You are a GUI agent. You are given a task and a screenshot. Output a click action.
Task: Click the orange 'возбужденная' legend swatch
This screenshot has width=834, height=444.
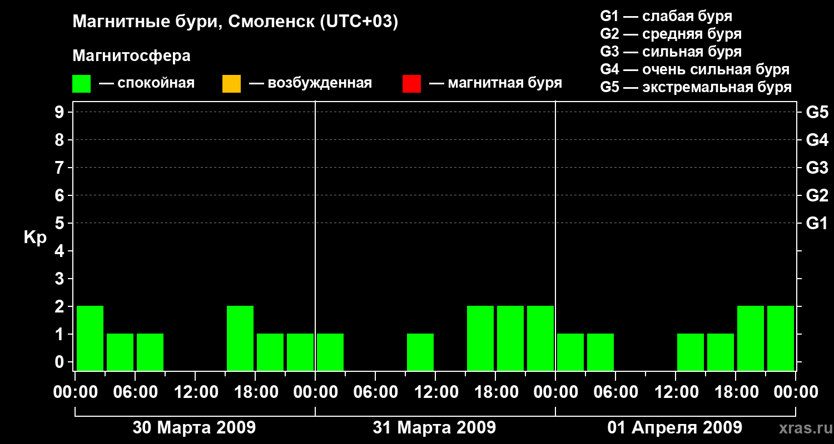tap(231, 84)
